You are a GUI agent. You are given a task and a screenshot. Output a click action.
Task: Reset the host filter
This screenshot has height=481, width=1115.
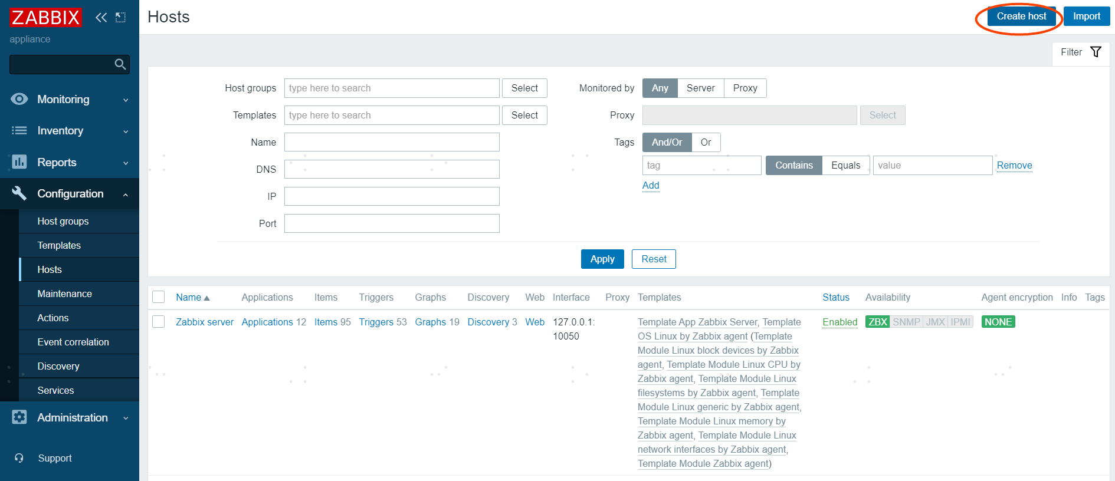(654, 259)
